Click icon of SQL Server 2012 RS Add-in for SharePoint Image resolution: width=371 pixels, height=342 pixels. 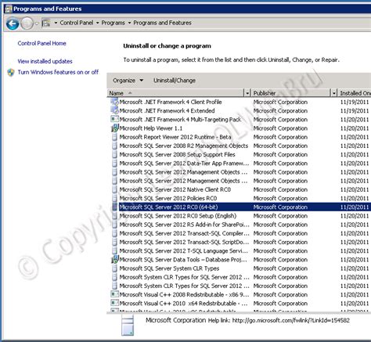pos(114,225)
